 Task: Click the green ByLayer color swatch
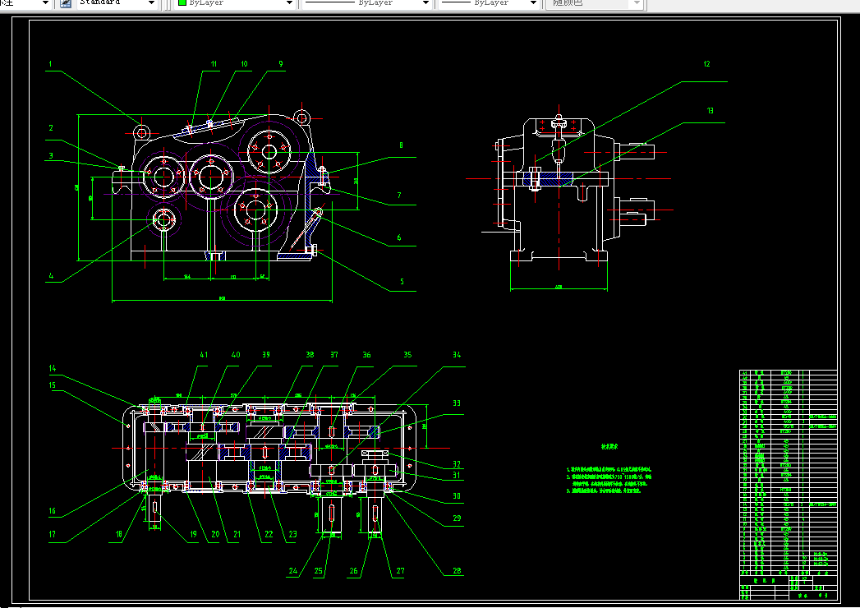point(182,2)
